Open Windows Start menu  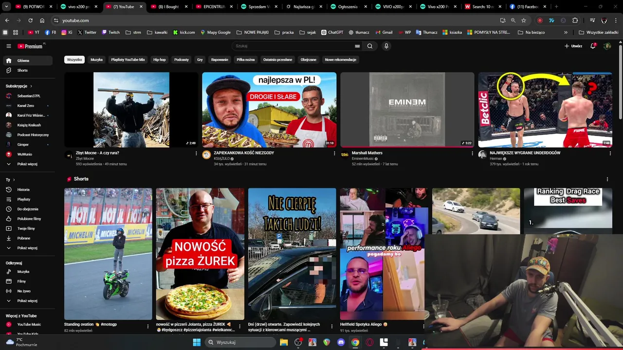(197, 342)
